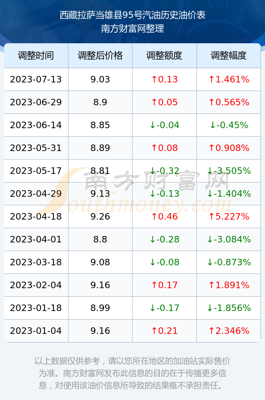Click the title 西藏拉萨当雄县95号汽油历史油价表
The image size is (265, 400).
[132, 15]
